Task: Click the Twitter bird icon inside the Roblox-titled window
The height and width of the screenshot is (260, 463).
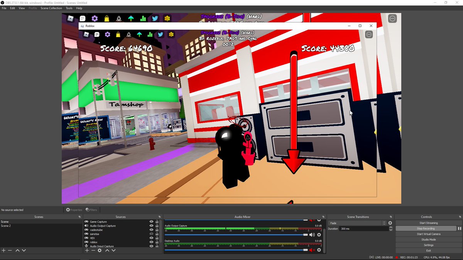Action: click(161, 35)
